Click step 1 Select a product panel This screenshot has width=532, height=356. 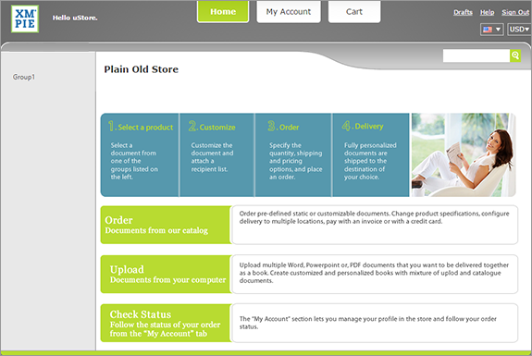point(140,155)
